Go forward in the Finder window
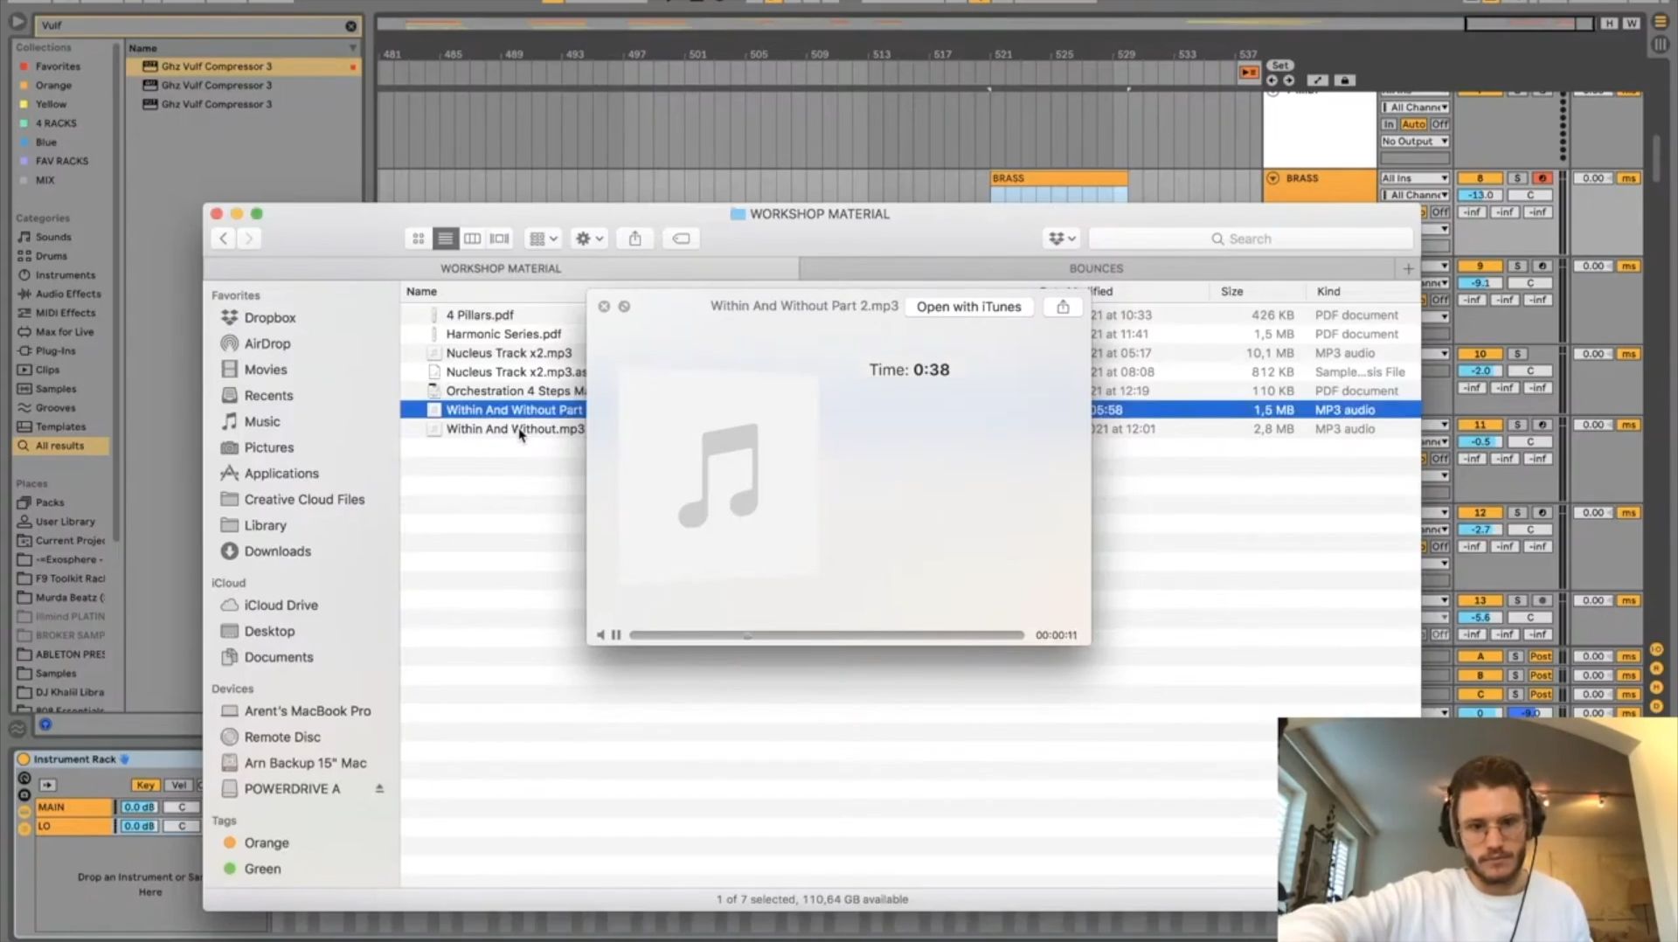1678x942 pixels. point(249,239)
